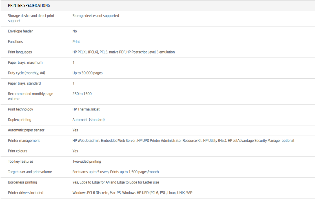Click the 'Windows PCL6 Discrete' drivers text

pos(91,193)
